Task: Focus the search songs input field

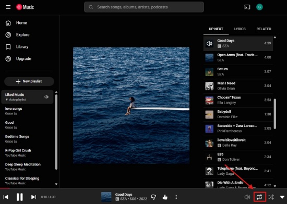Action: coord(144,7)
